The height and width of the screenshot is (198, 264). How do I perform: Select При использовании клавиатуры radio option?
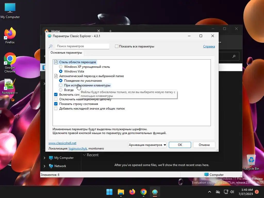61,85
